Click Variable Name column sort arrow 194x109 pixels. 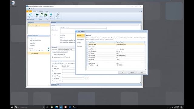pos(115,42)
